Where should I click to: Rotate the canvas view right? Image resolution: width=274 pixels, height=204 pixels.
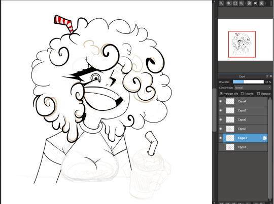262,3
